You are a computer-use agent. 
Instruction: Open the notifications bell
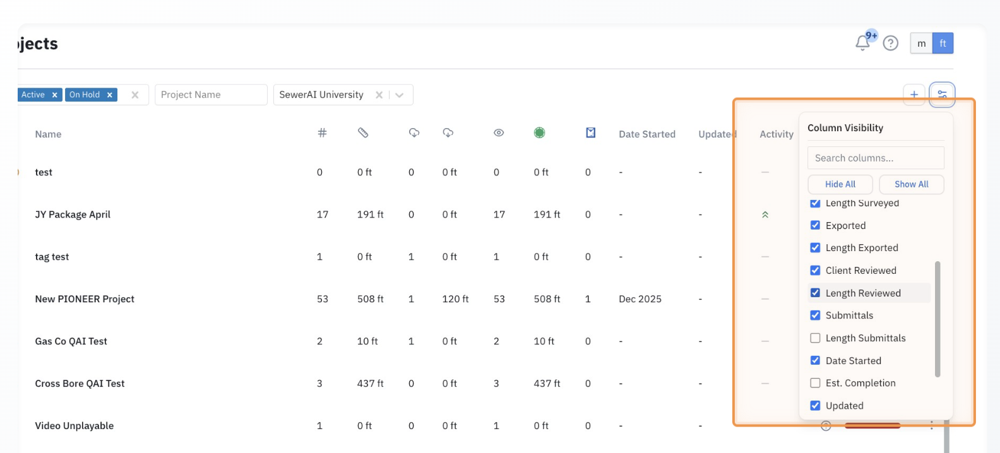862,43
